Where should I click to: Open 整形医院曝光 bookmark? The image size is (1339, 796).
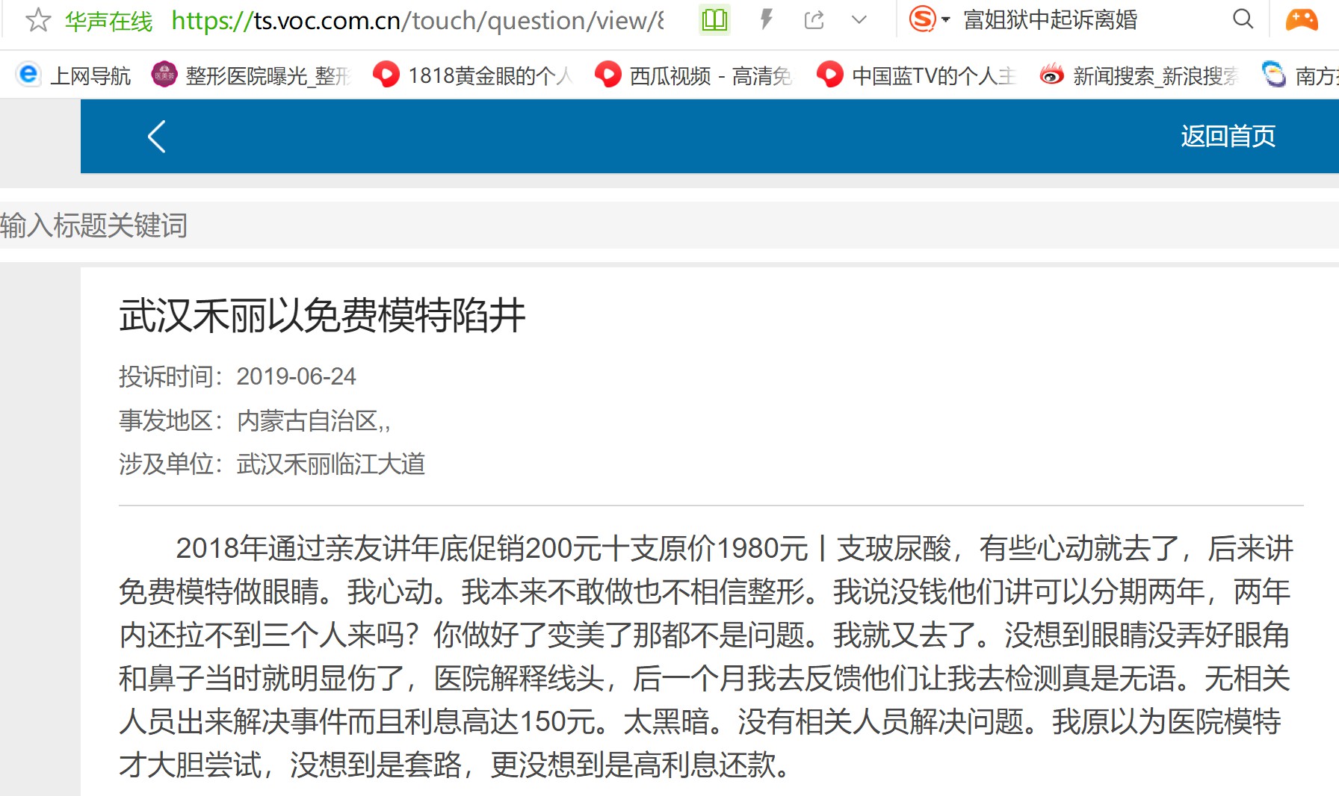click(x=251, y=75)
